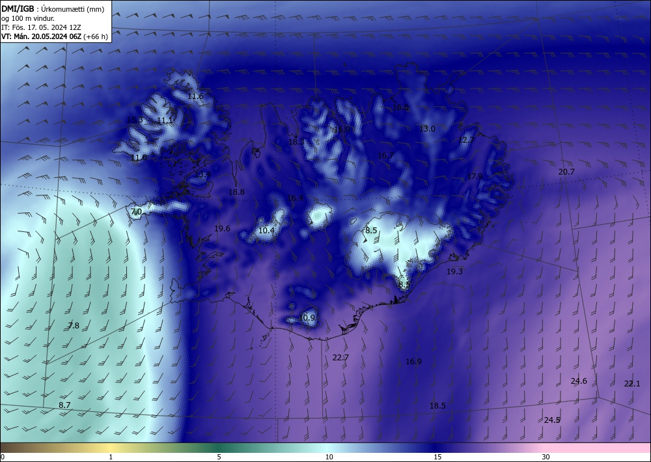Click the subtitle 'og 100 m vindur.'

tap(28, 18)
